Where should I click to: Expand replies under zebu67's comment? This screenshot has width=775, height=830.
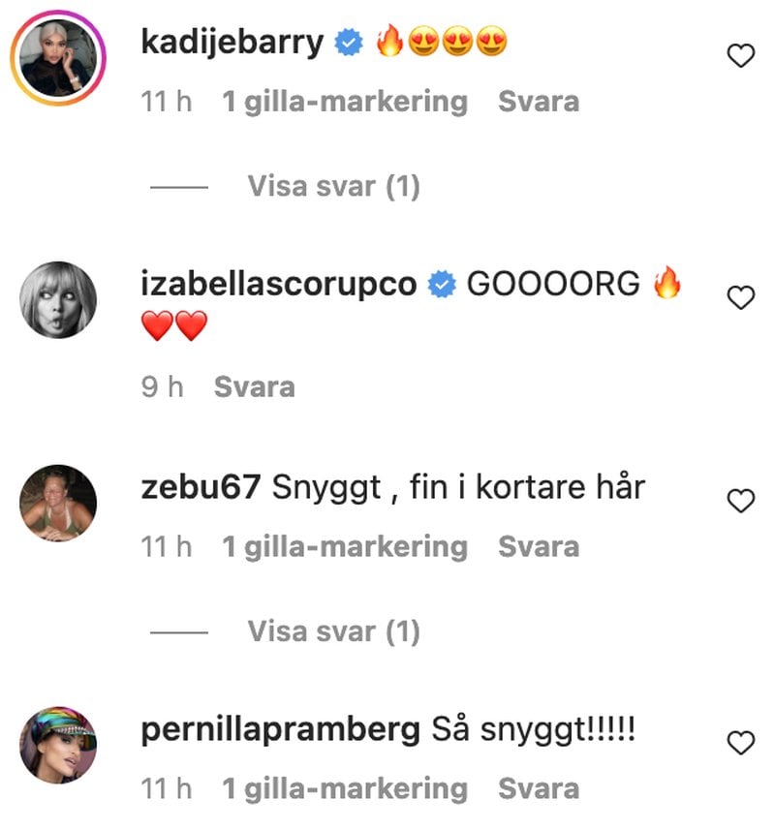coord(333,631)
